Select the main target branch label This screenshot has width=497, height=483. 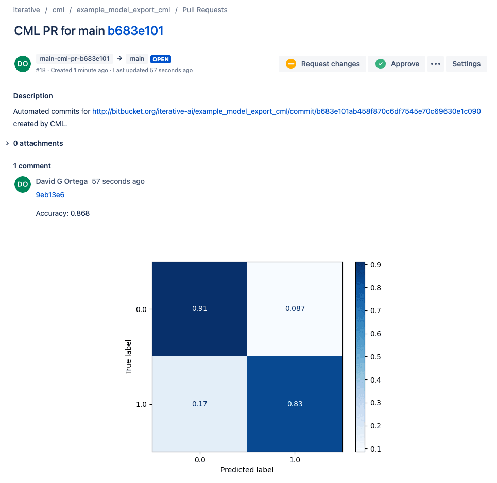point(137,59)
